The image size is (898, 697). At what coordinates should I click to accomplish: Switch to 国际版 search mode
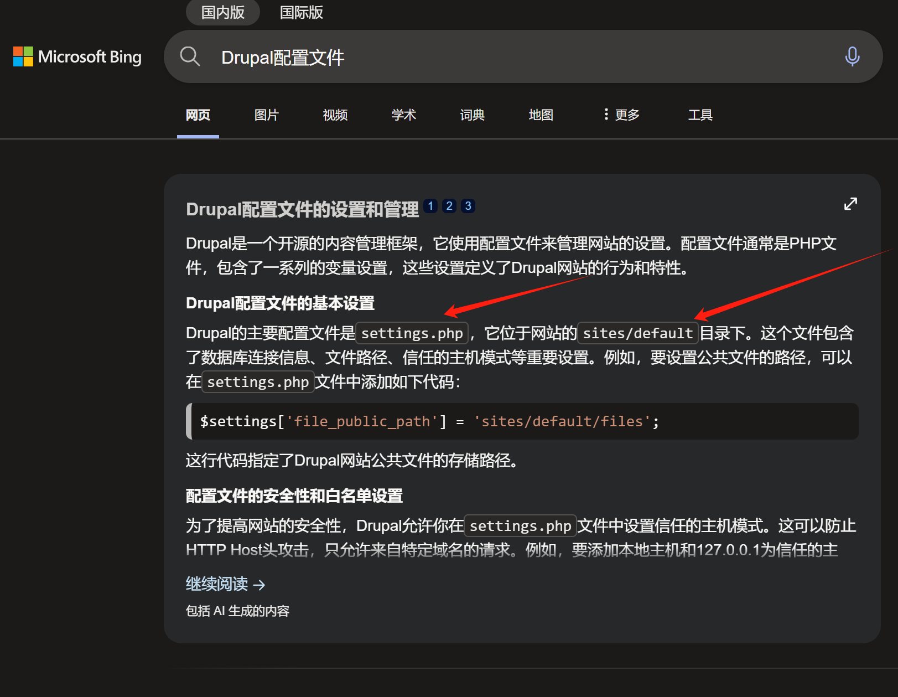pyautogui.click(x=302, y=12)
